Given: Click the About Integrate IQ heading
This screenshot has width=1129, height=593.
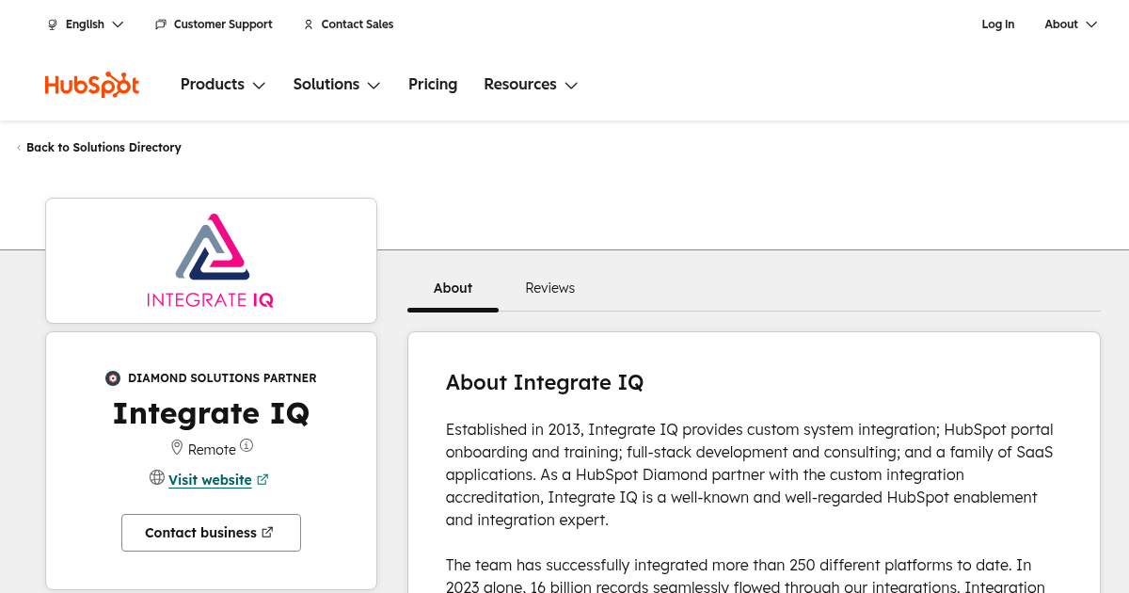Looking at the screenshot, I should tap(545, 382).
